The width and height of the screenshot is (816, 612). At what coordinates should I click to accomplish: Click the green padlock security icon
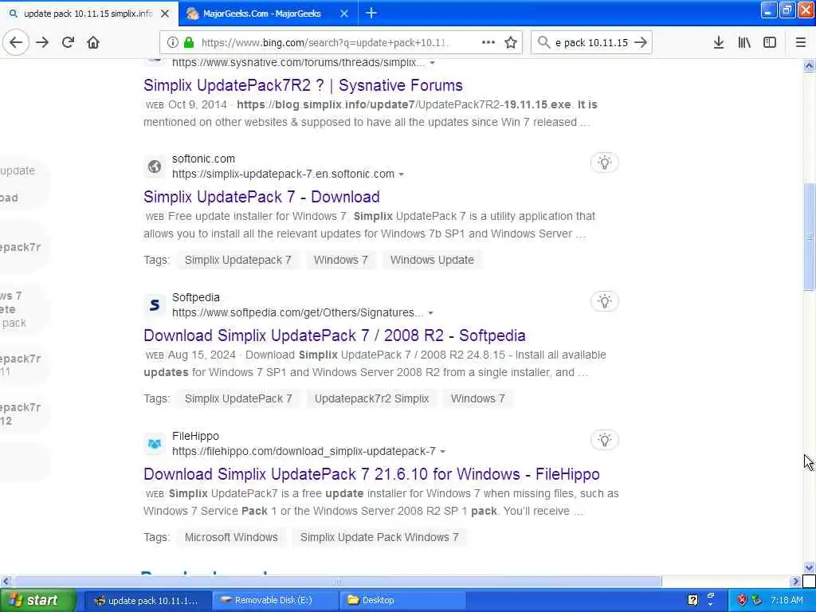coord(189,43)
